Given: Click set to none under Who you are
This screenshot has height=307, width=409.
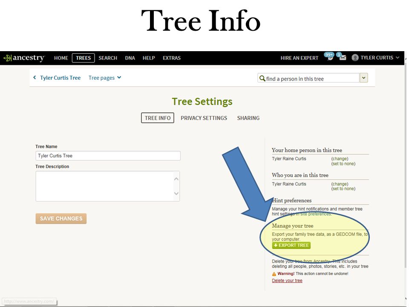Looking at the screenshot, I should (343, 189).
